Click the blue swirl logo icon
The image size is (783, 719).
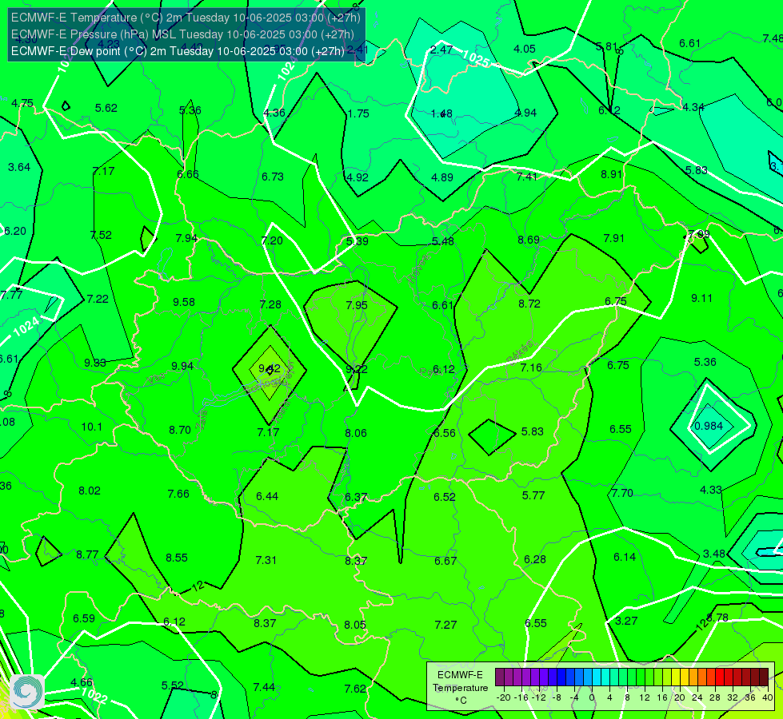[x=27, y=692]
